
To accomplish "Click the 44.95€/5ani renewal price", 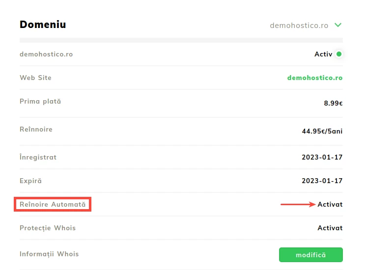I will [322, 131].
